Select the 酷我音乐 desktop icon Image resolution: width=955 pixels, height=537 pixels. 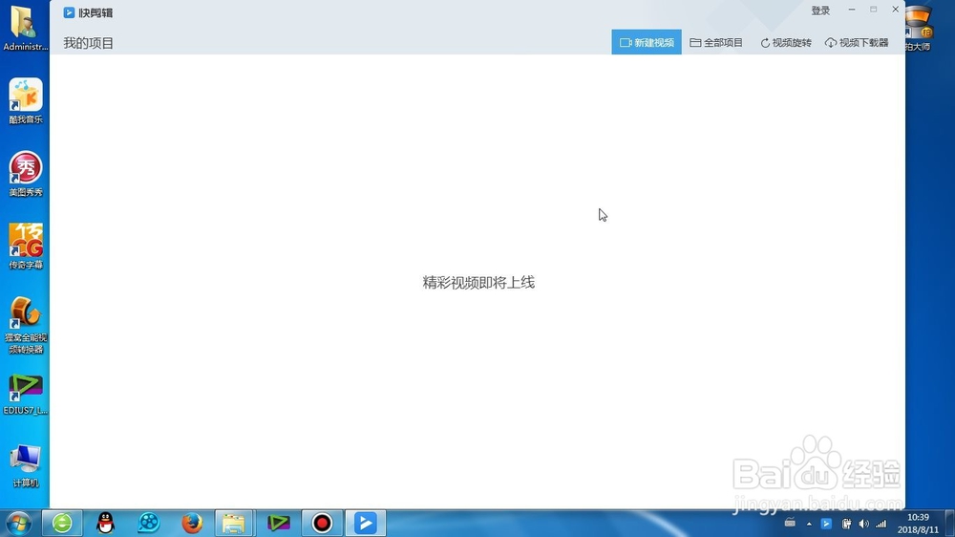[26, 101]
